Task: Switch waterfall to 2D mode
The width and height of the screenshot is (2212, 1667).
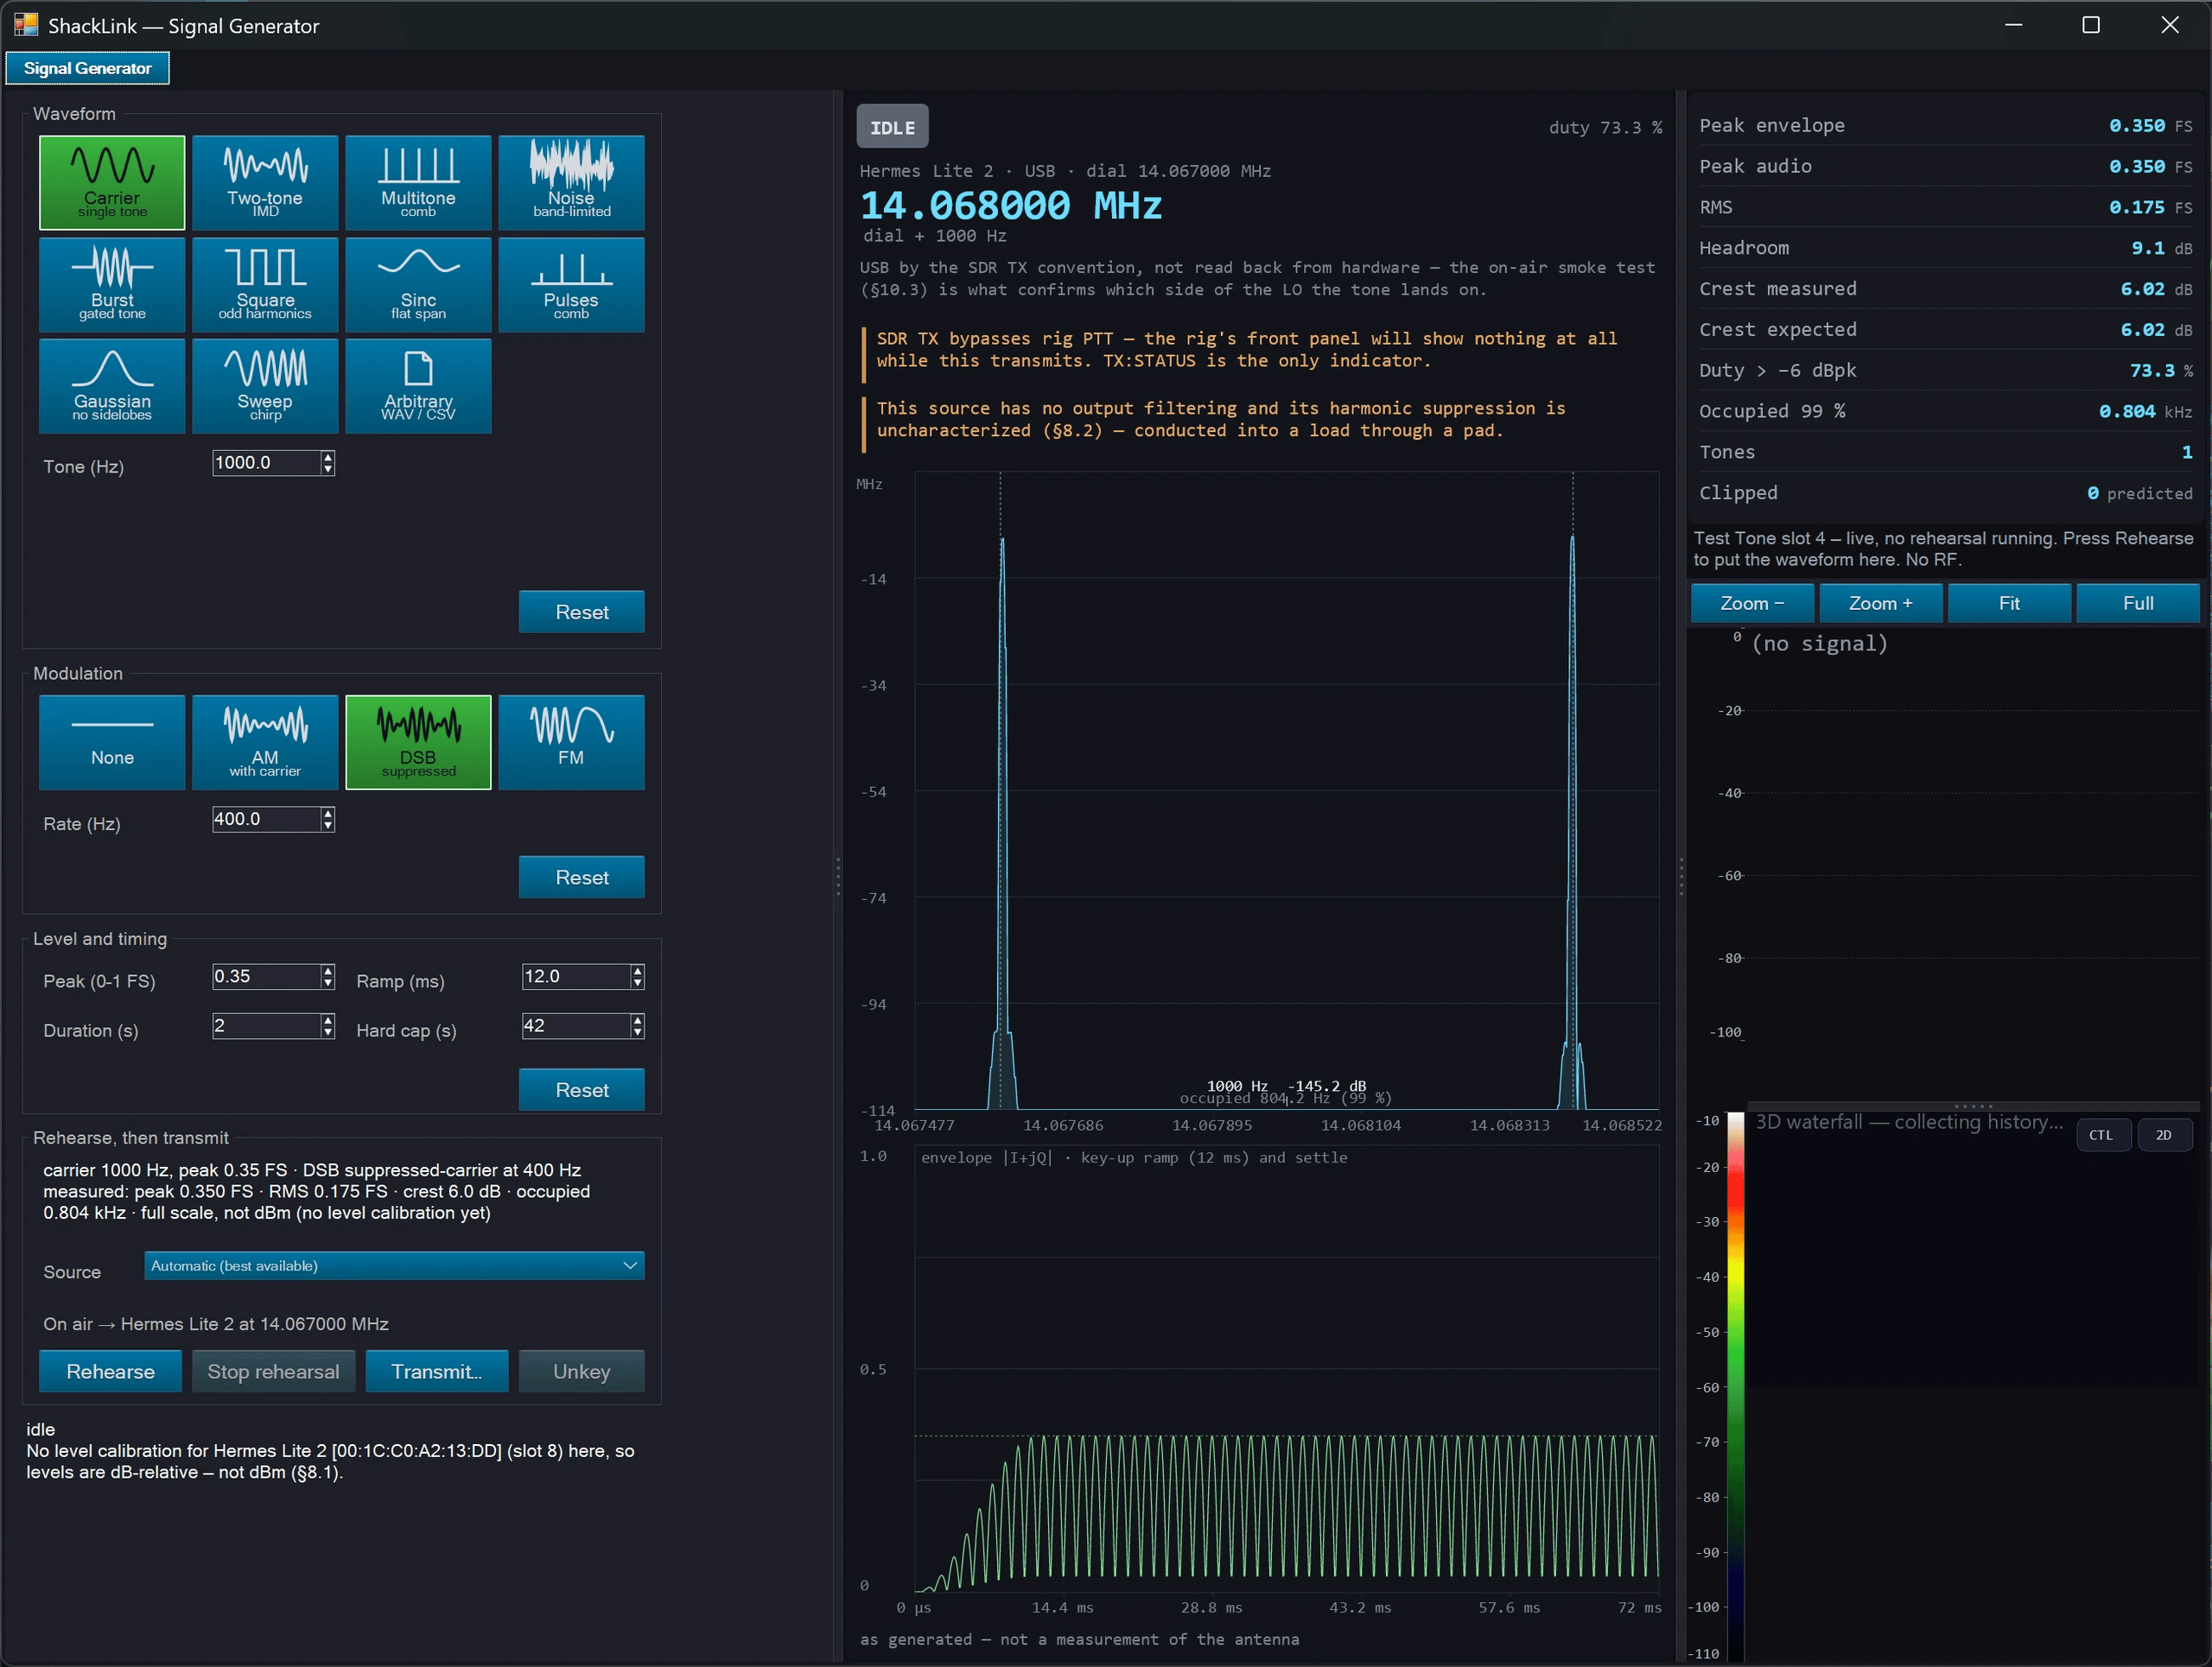Action: (2164, 1135)
